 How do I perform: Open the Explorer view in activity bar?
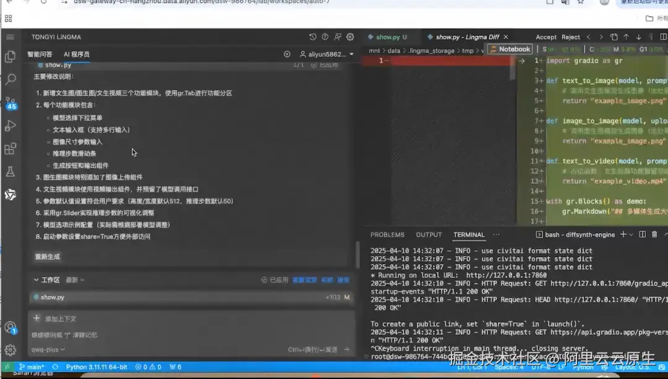11,56
